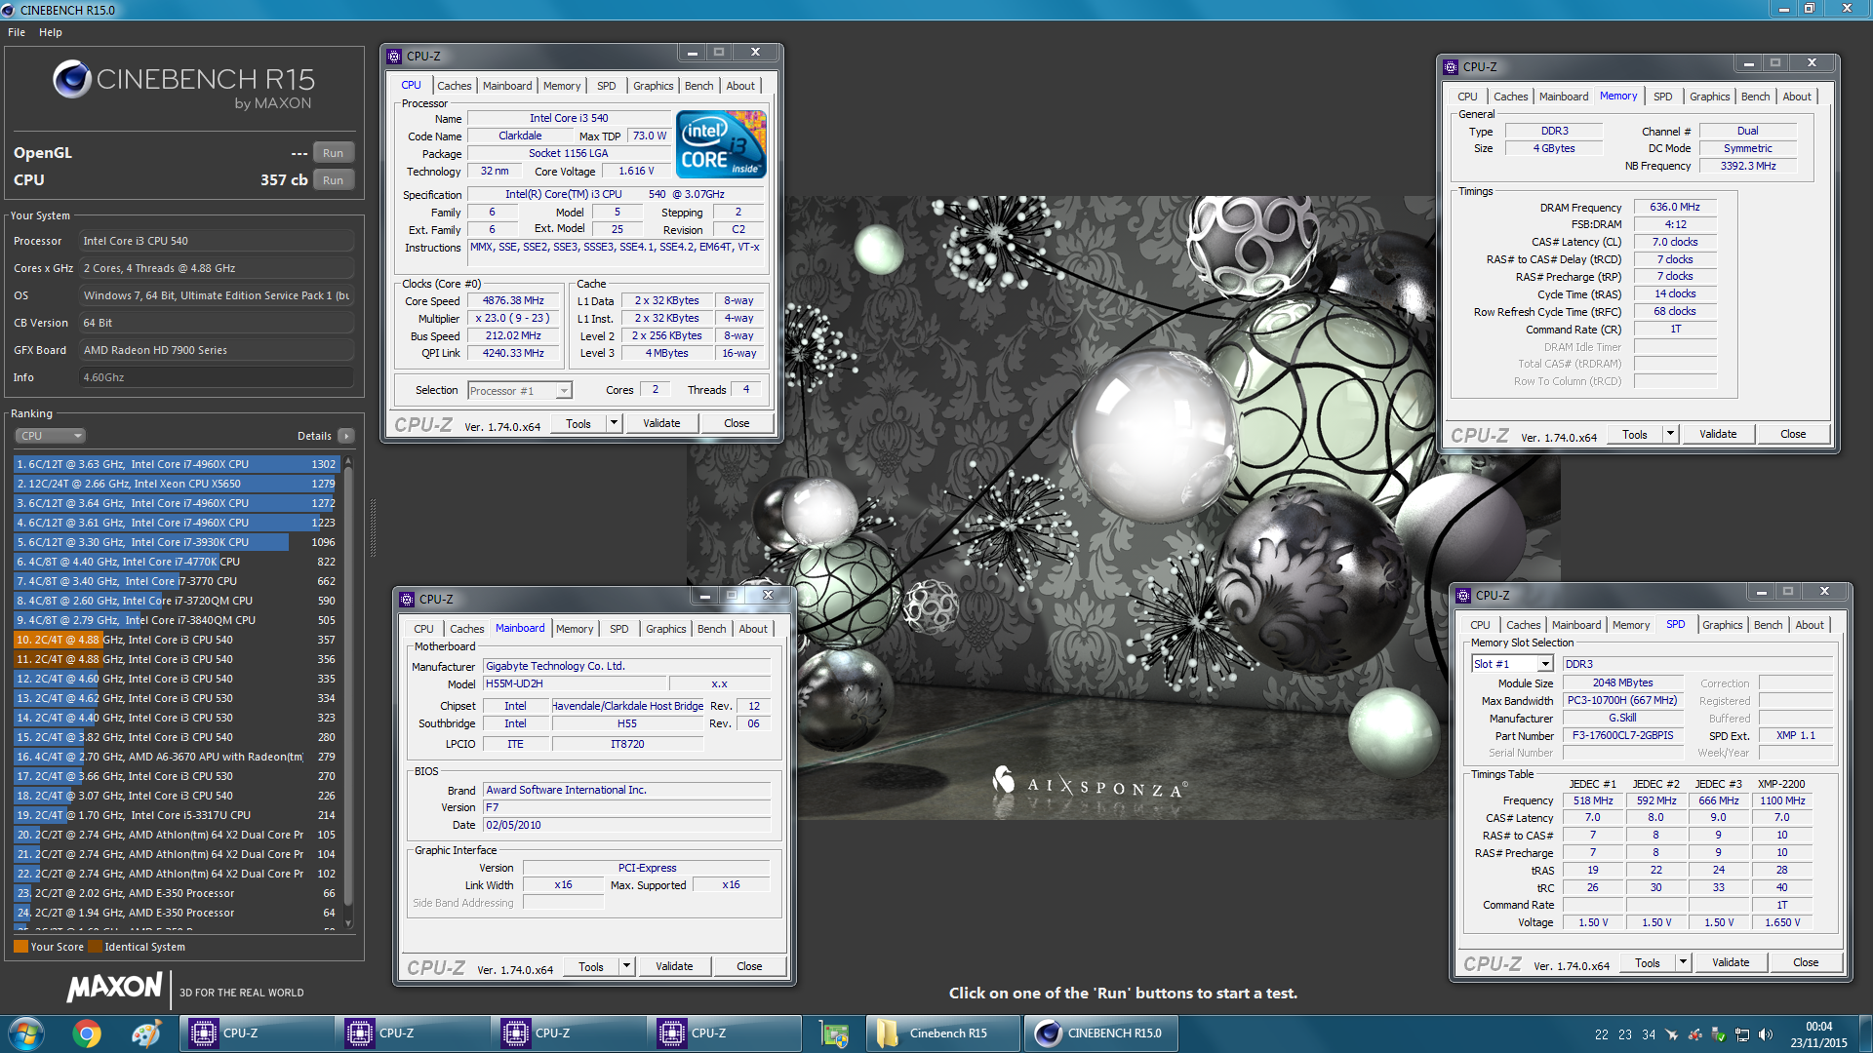Open the Paint palette taskbar icon
Screen dimensions: 1873x1053
tap(146, 1033)
